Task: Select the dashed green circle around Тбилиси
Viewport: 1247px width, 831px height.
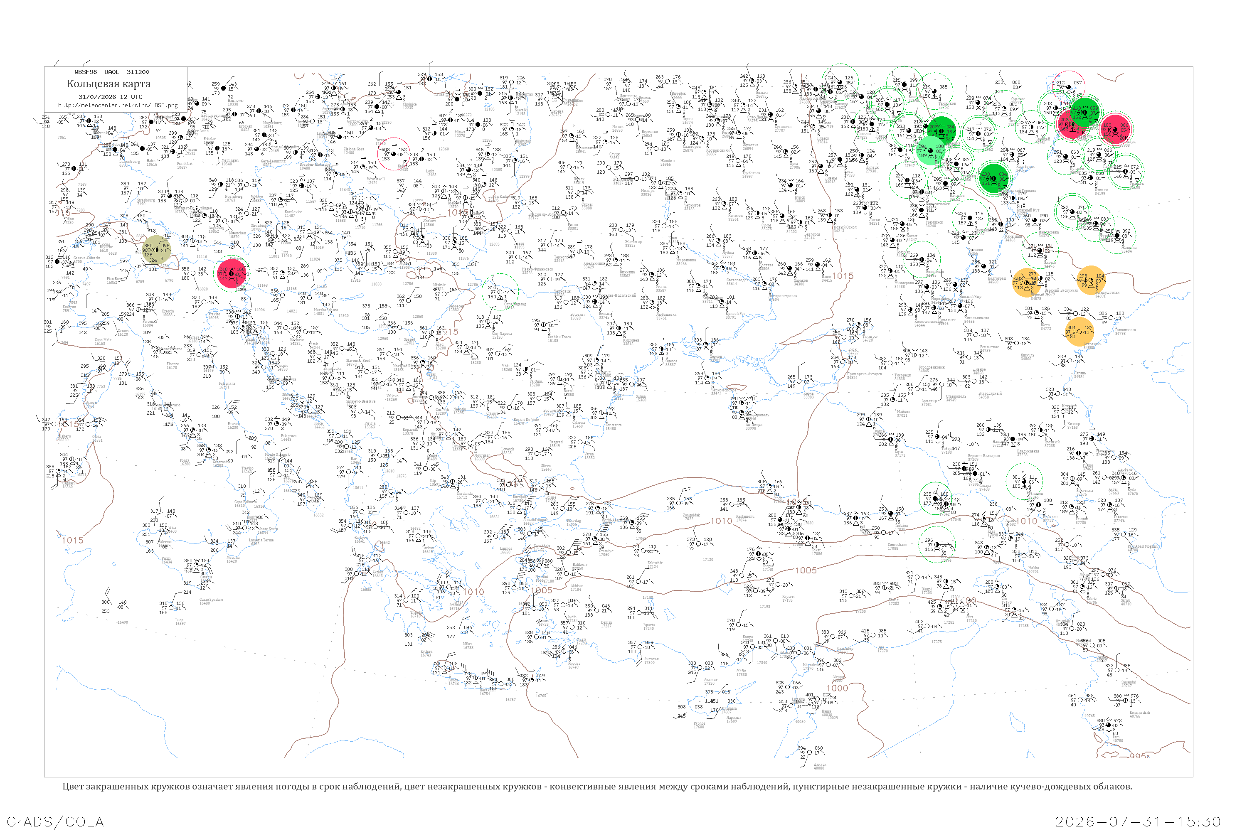Action: 1025,481
